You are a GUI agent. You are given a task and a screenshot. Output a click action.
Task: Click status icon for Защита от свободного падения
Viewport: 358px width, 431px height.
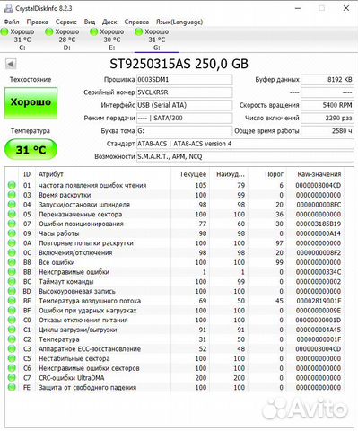(x=12, y=387)
